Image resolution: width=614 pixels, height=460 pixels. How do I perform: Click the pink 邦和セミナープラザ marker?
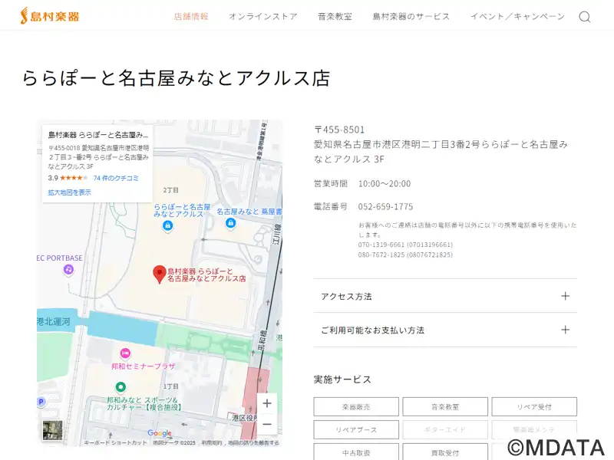pos(125,353)
